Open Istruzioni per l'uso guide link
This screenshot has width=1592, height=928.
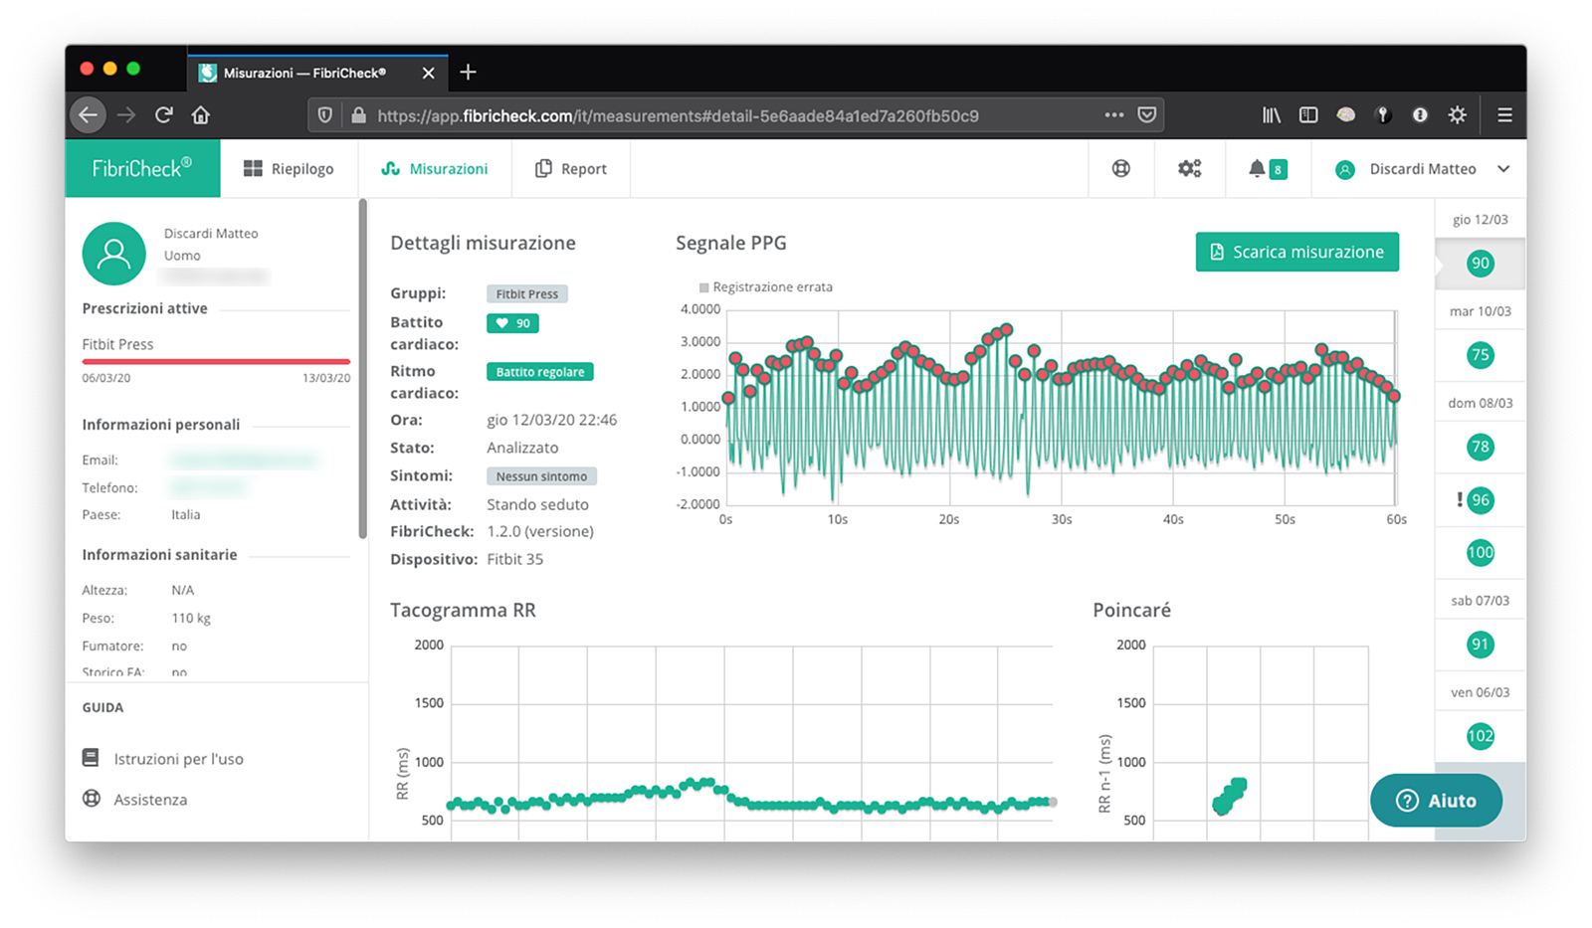pos(178,759)
